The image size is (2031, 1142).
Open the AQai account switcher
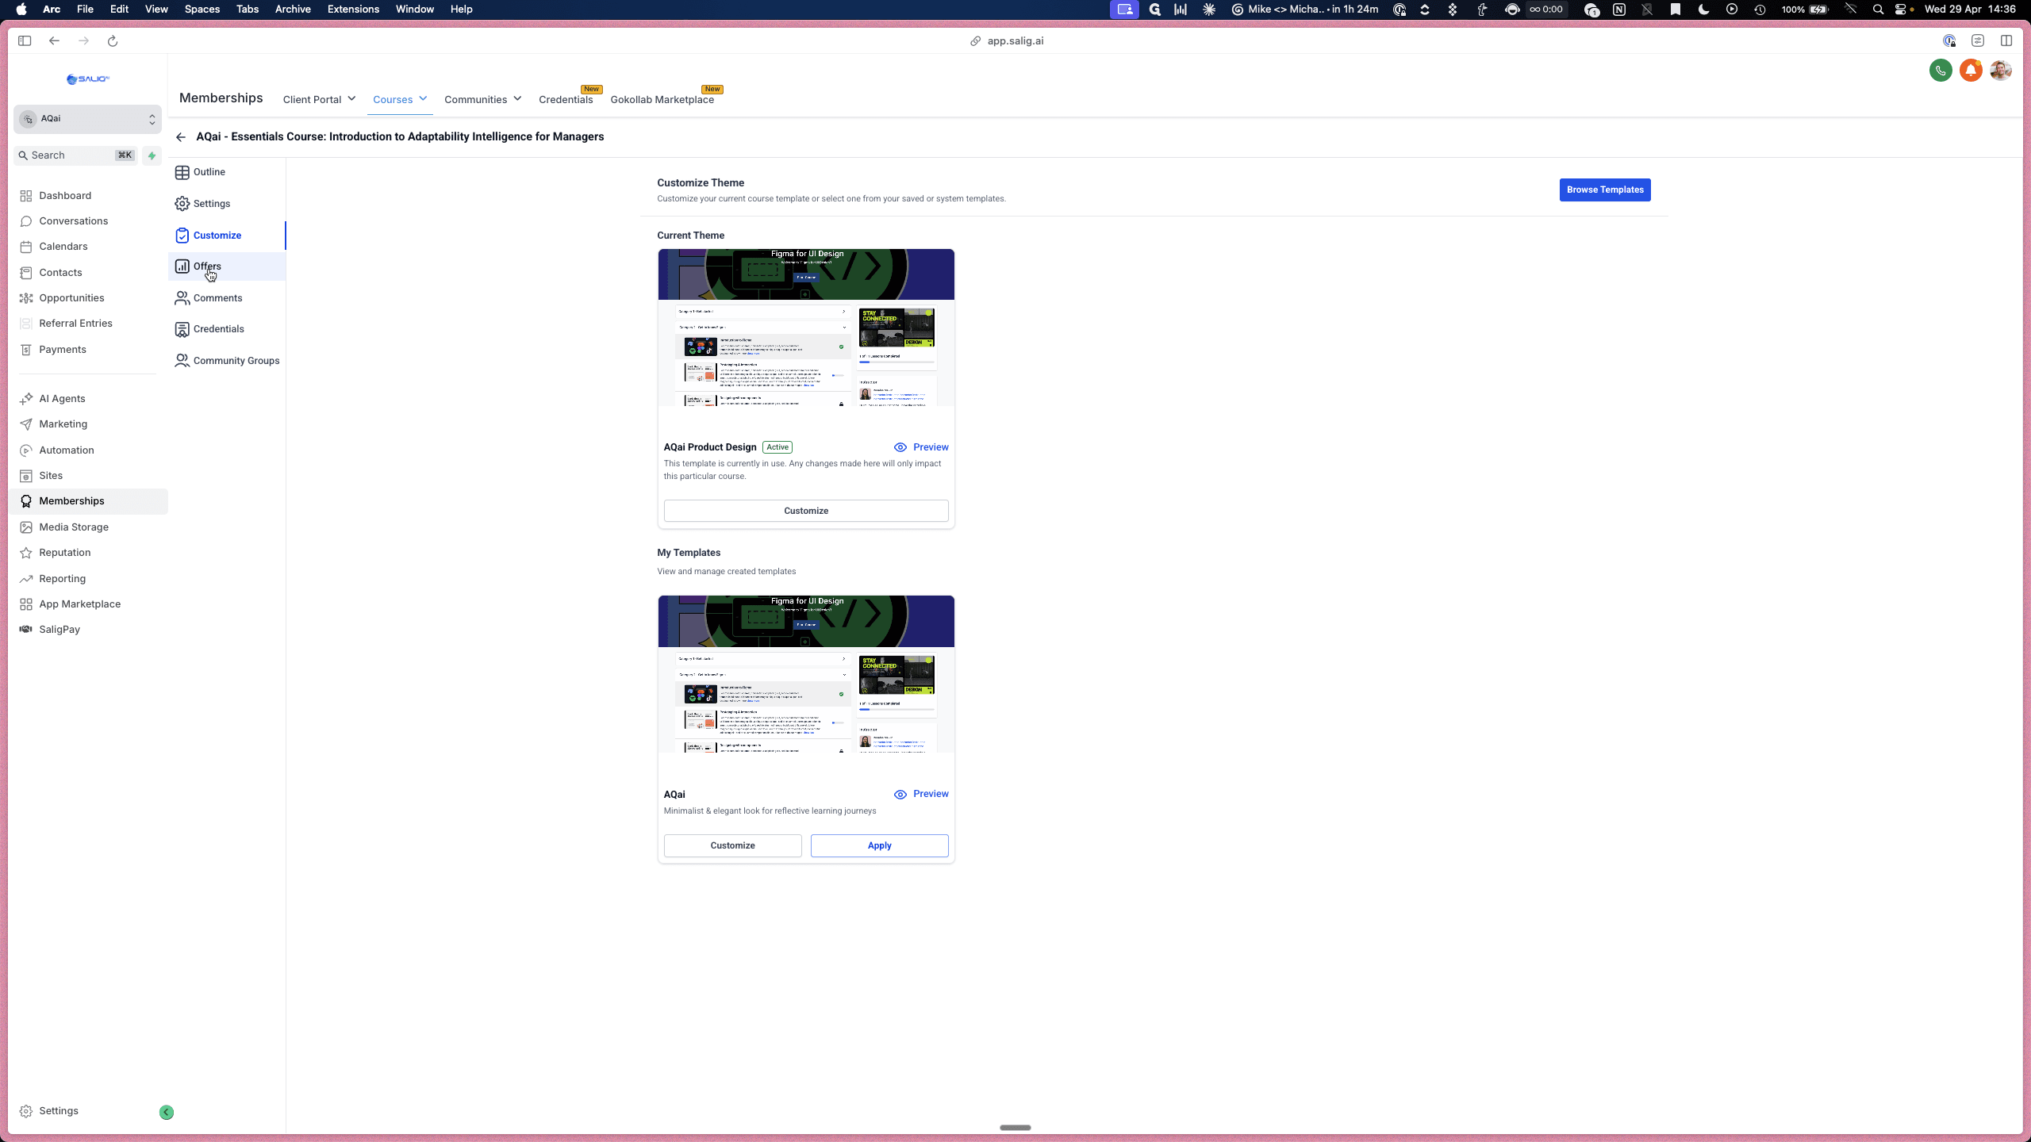coord(87,119)
